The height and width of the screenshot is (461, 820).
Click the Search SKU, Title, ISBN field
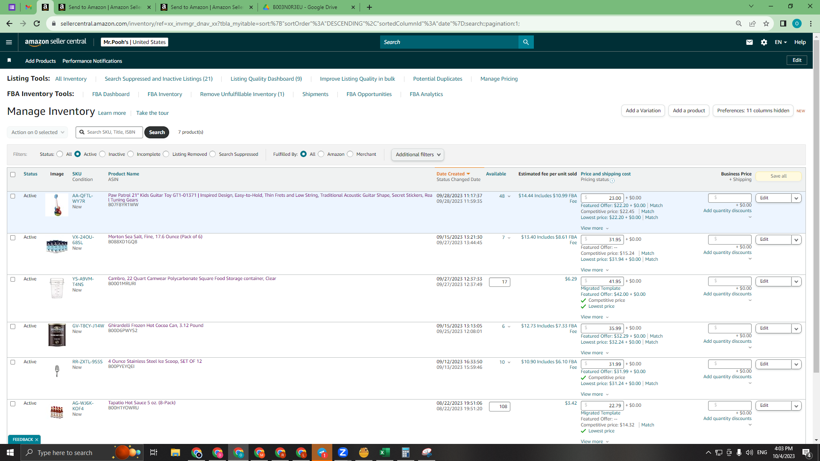coord(109,132)
